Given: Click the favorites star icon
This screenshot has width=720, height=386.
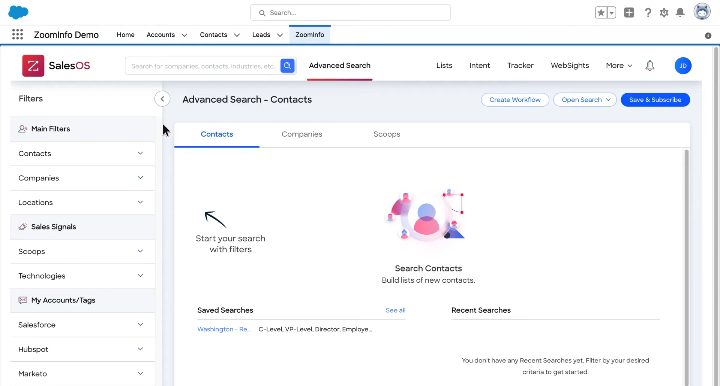Looking at the screenshot, I should tap(601, 13).
